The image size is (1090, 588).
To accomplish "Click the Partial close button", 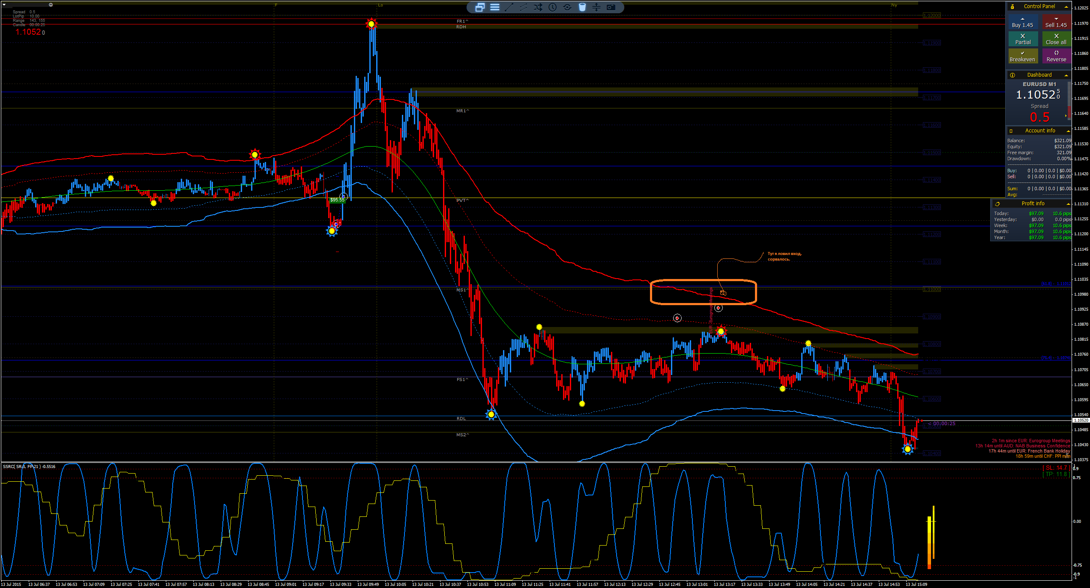I will pyautogui.click(x=1023, y=39).
